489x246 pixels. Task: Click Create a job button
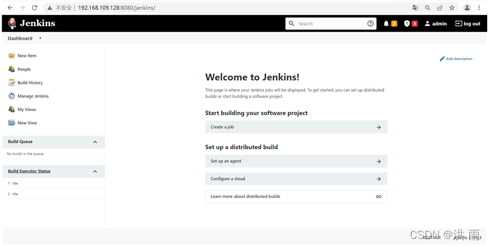click(x=296, y=127)
